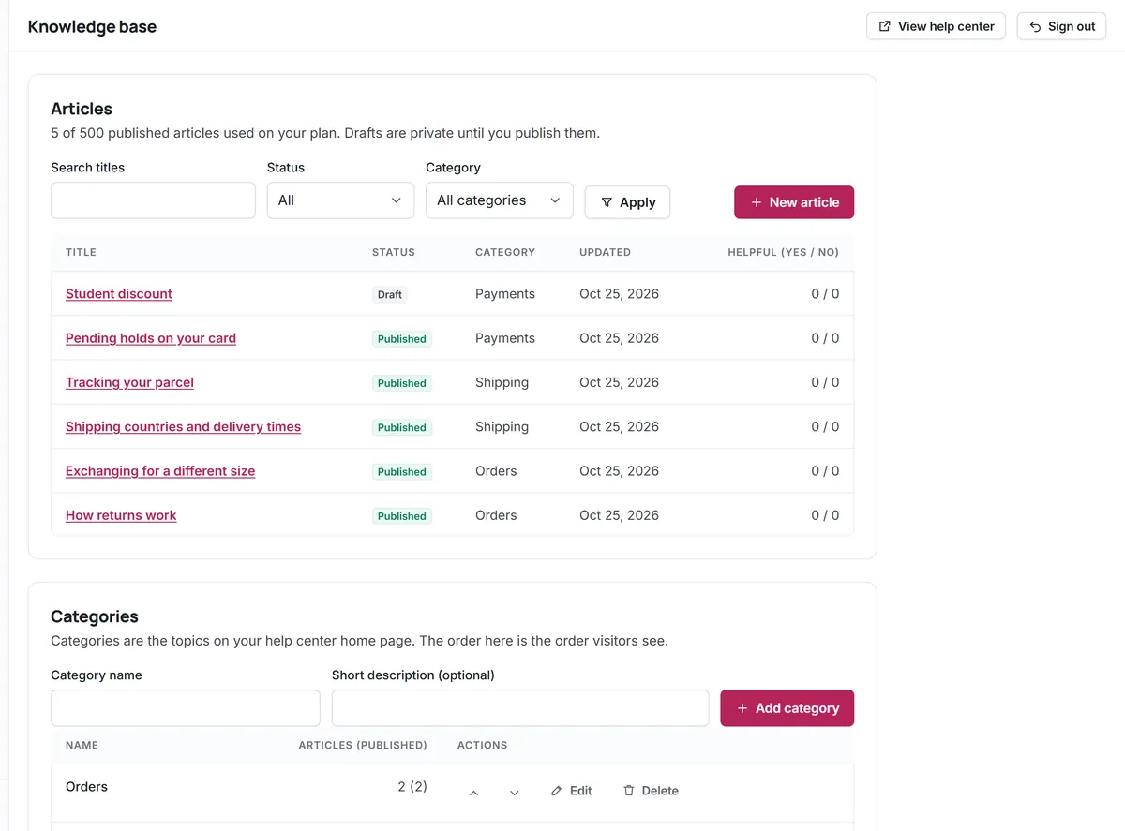Open the Status dropdown
This screenshot has height=831, width=1125.
340,200
